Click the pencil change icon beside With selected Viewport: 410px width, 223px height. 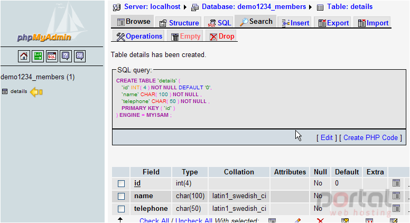click(x=297, y=221)
